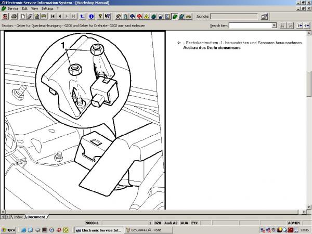
Task: Open the crossed tools repair icon
Action: tap(119, 16)
